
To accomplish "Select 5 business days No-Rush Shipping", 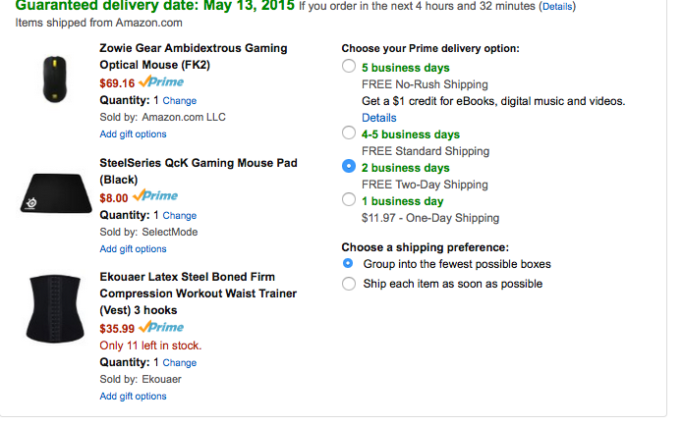I will coord(349,68).
